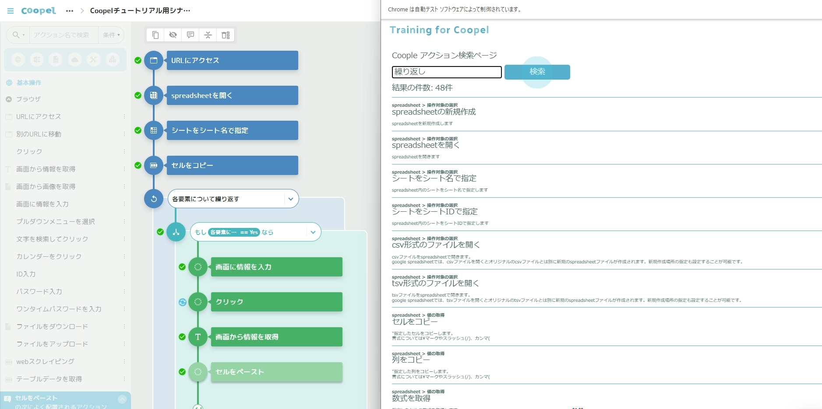Select the セルをペースト step block in flow
Screen dimensions: 822x409
click(276, 372)
